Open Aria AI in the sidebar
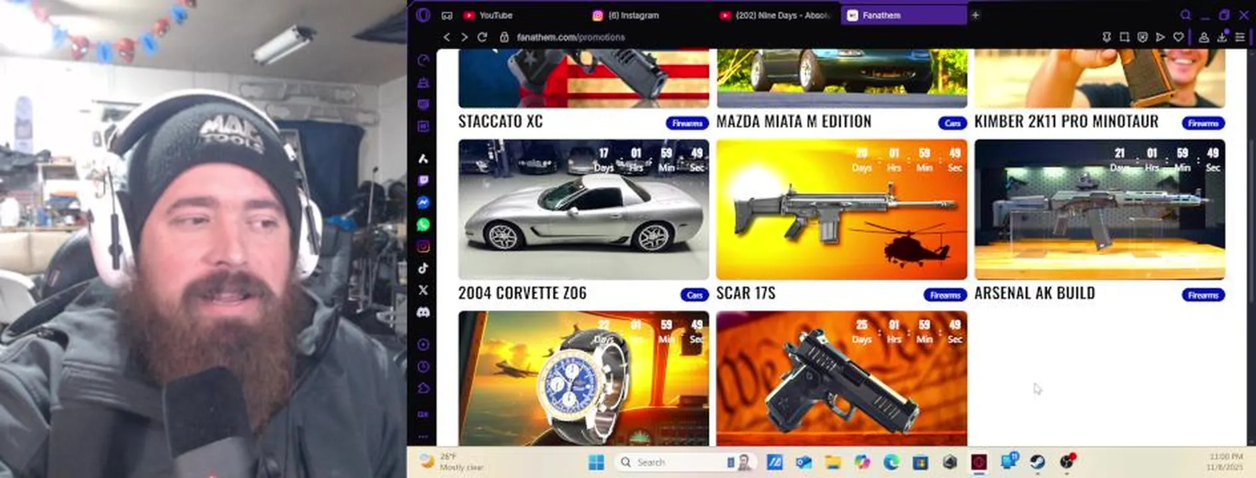 click(423, 159)
